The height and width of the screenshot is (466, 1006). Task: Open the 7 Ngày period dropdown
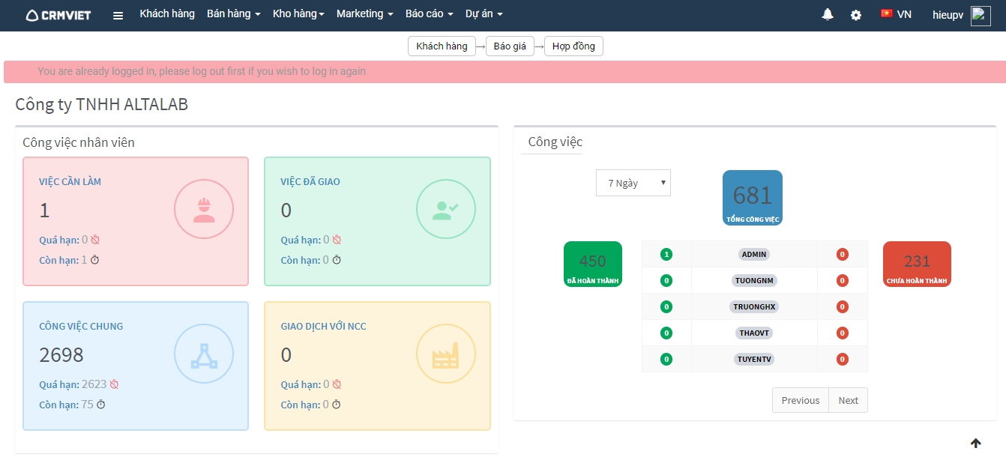click(633, 183)
